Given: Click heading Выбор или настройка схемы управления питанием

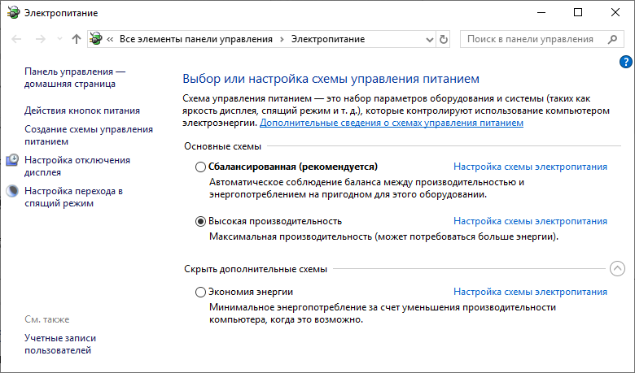Looking at the screenshot, I should pyautogui.click(x=331, y=78).
